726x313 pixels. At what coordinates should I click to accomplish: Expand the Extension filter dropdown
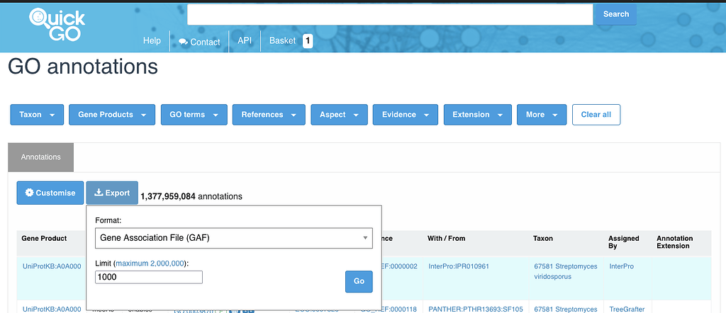tap(478, 115)
